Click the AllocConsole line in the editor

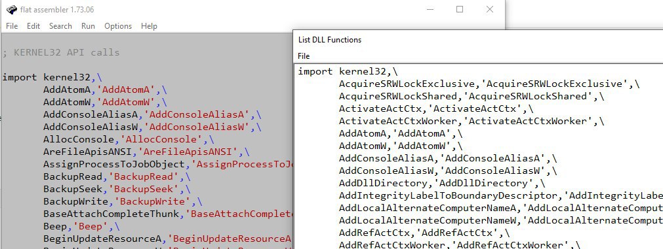click(x=129, y=139)
